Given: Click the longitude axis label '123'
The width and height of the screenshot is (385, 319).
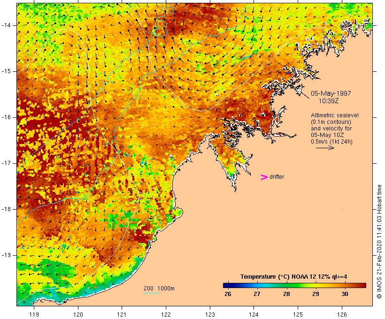Looking at the screenshot, I should click(210, 315).
